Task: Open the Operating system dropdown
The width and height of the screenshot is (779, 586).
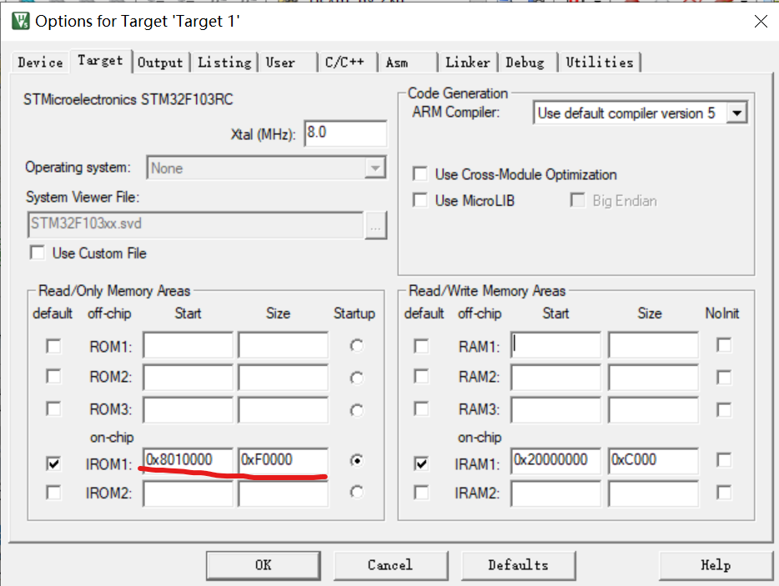Action: click(266, 168)
